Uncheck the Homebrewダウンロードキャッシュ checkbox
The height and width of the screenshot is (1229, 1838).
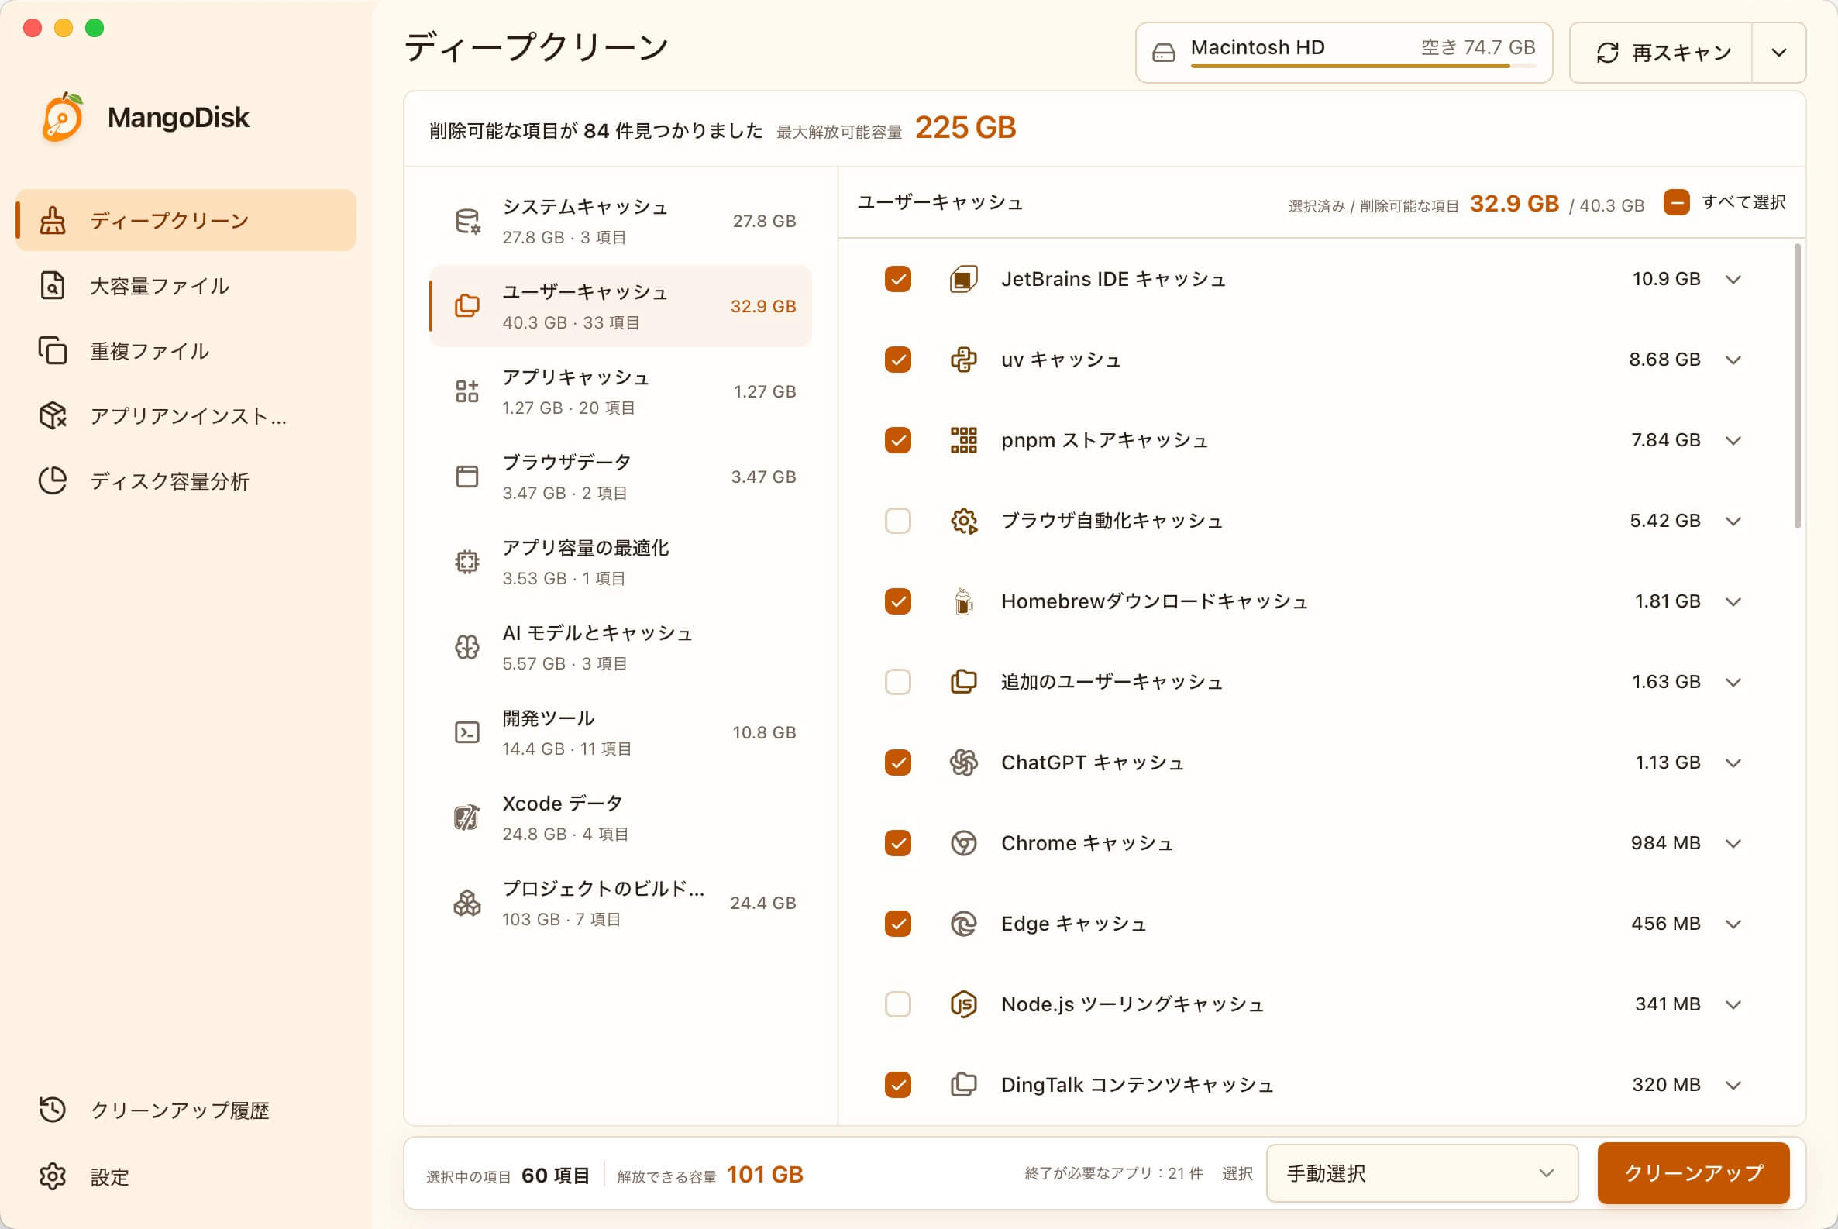click(897, 601)
